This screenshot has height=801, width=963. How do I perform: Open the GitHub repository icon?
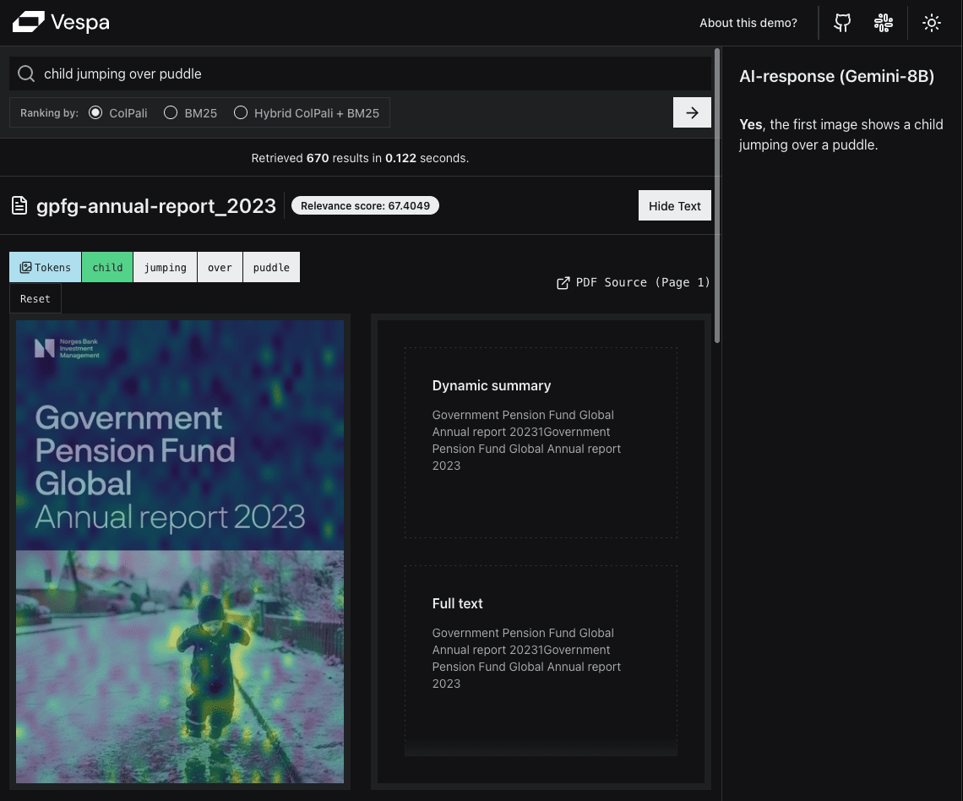pos(842,23)
